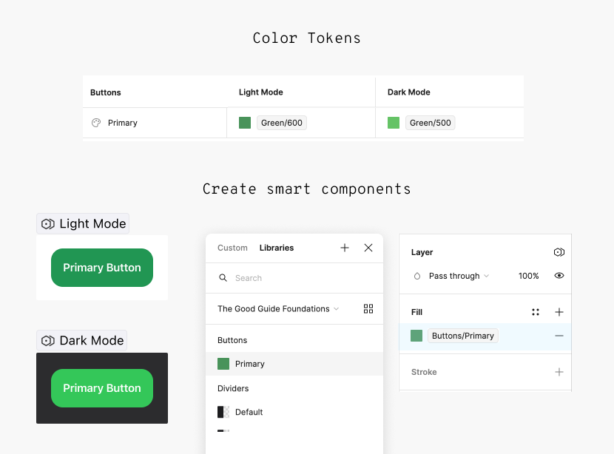614x454 pixels.
Task: Click the dark mode Primary Button
Action: (x=102, y=388)
